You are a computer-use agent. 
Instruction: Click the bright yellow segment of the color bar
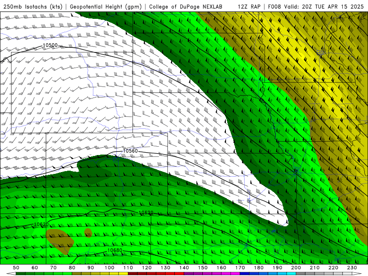pyautogui.click(x=123, y=273)
